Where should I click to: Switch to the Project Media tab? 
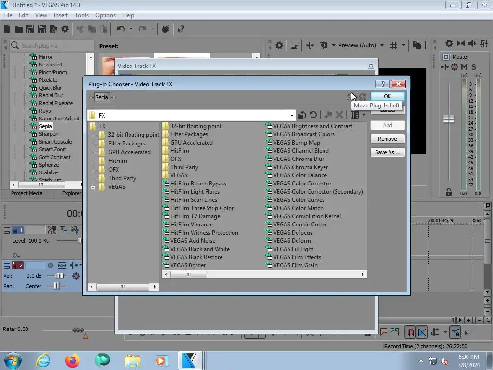[x=27, y=193]
